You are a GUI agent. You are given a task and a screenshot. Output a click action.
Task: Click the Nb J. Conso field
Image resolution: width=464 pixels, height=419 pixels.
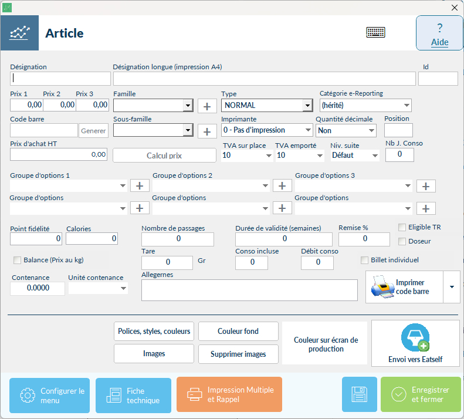399,154
